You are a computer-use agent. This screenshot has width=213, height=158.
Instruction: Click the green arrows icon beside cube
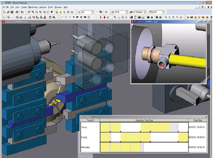click(152, 17)
